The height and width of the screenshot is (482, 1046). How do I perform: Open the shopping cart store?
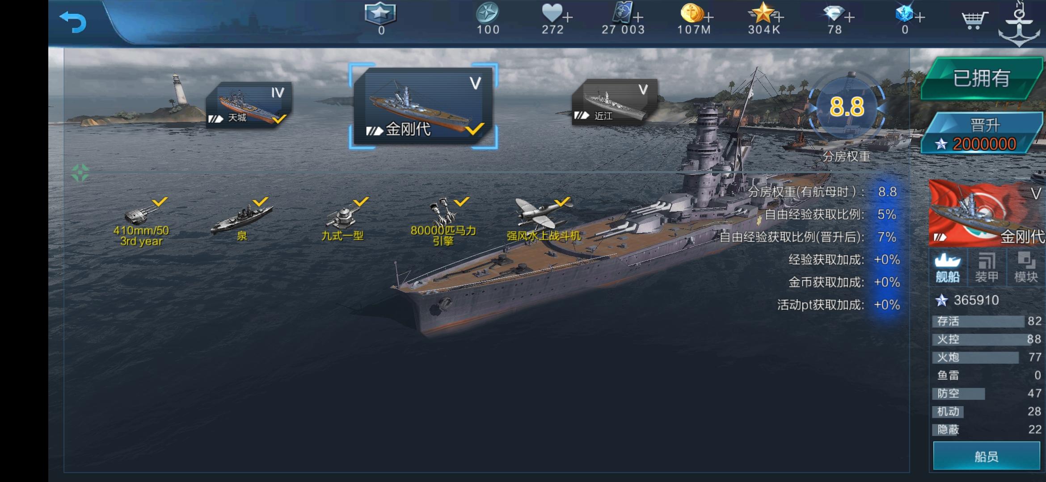[x=974, y=20]
